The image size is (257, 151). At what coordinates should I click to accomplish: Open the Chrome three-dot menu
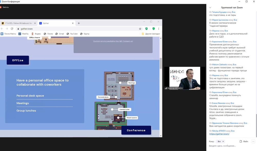click(159, 29)
